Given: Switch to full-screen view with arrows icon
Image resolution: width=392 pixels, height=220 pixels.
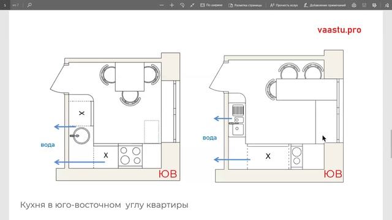Looking at the screenshot, I should point(192,5).
